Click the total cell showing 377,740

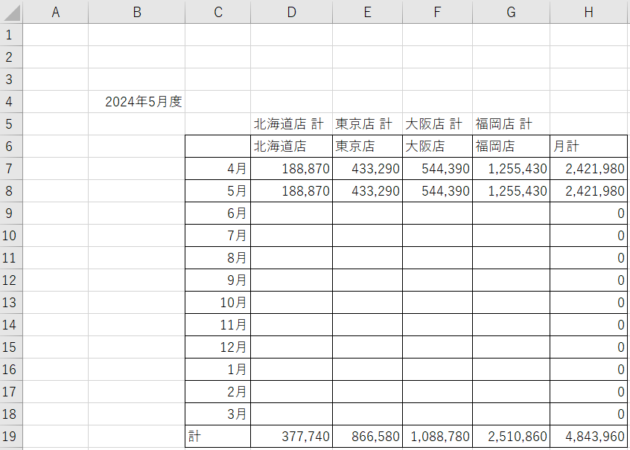click(x=291, y=437)
